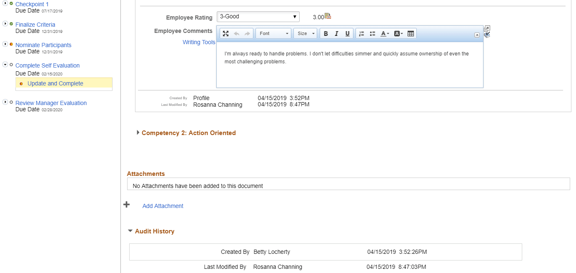Collapse the Complete Self Evaluation step

(x=5, y=65)
